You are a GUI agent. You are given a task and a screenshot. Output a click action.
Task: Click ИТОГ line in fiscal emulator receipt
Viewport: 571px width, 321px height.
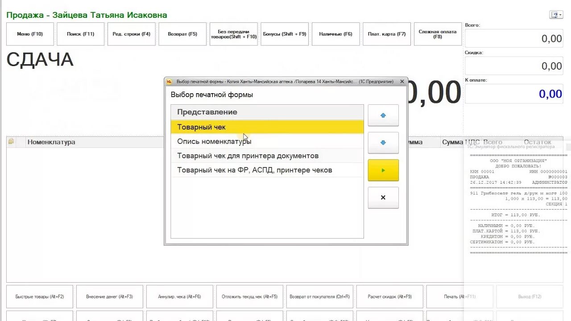(516, 215)
